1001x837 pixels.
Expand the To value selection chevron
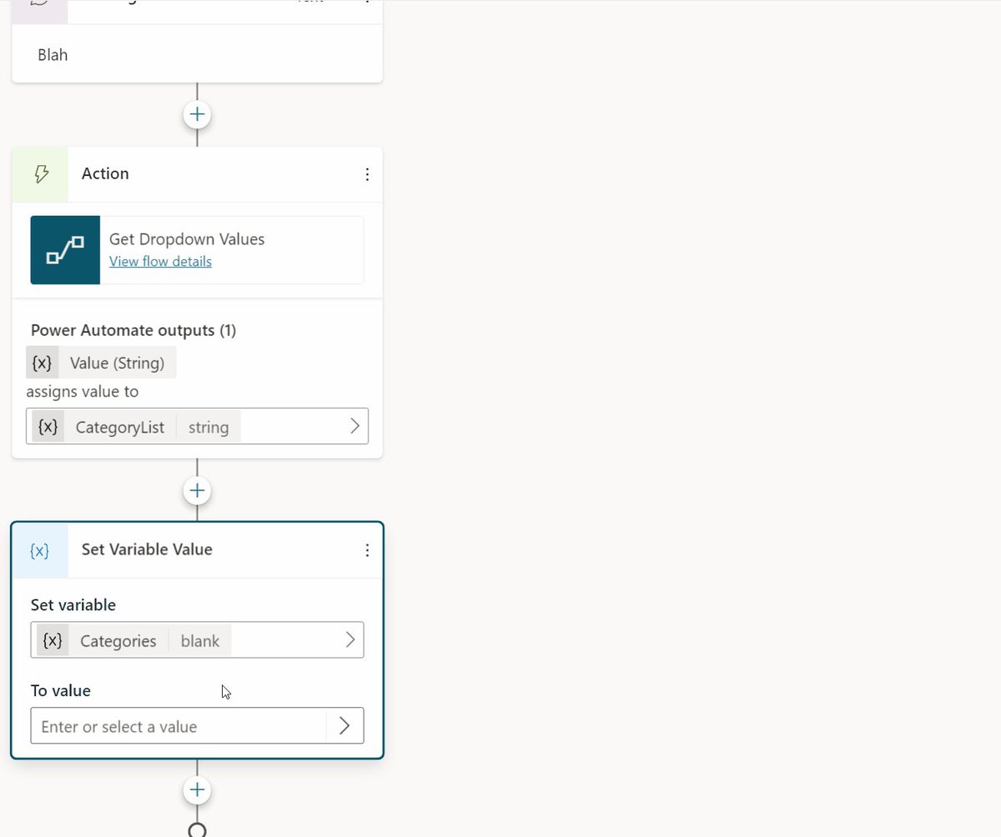(345, 725)
